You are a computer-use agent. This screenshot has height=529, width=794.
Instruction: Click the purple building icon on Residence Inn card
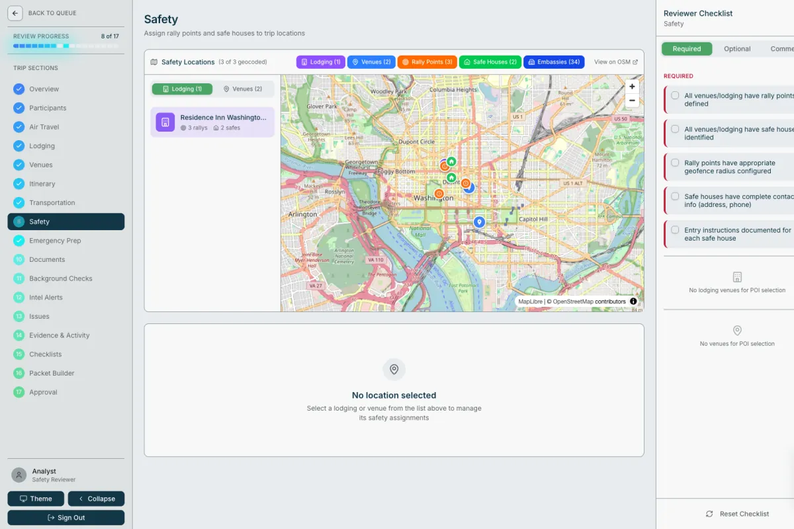tap(165, 122)
